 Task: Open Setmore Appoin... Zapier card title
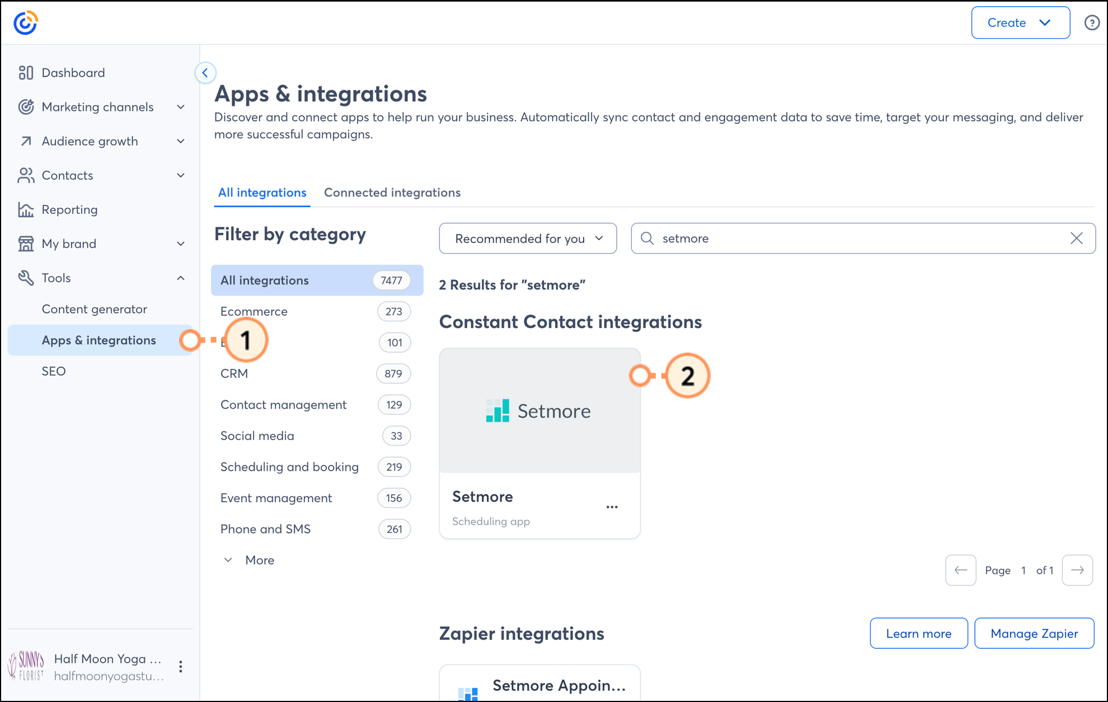559,685
